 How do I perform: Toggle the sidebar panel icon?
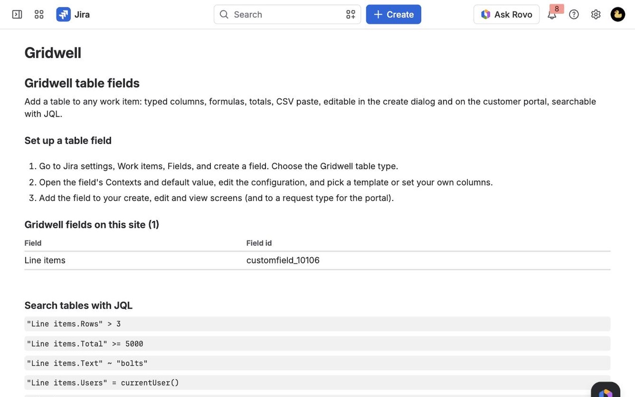click(x=17, y=14)
